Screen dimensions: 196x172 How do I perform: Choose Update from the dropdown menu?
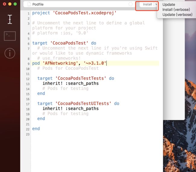(169, 5)
